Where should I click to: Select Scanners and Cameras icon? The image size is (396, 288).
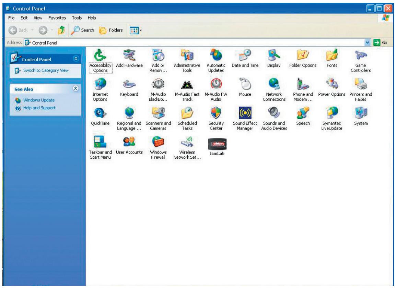point(158,113)
